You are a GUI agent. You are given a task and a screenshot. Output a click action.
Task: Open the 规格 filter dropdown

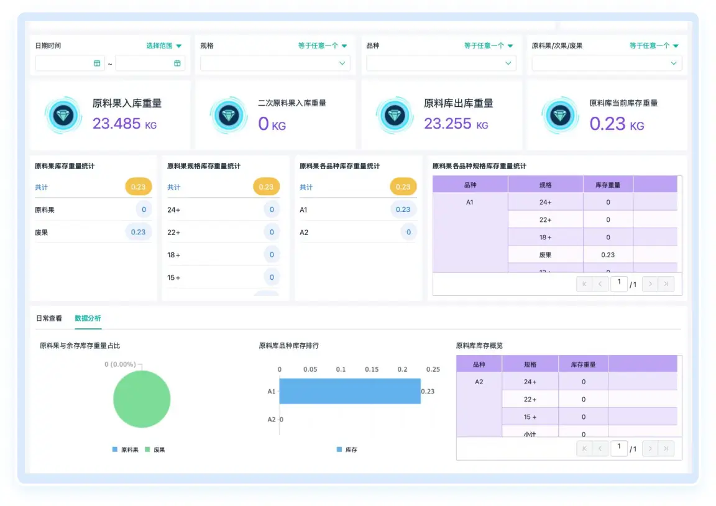pos(275,63)
